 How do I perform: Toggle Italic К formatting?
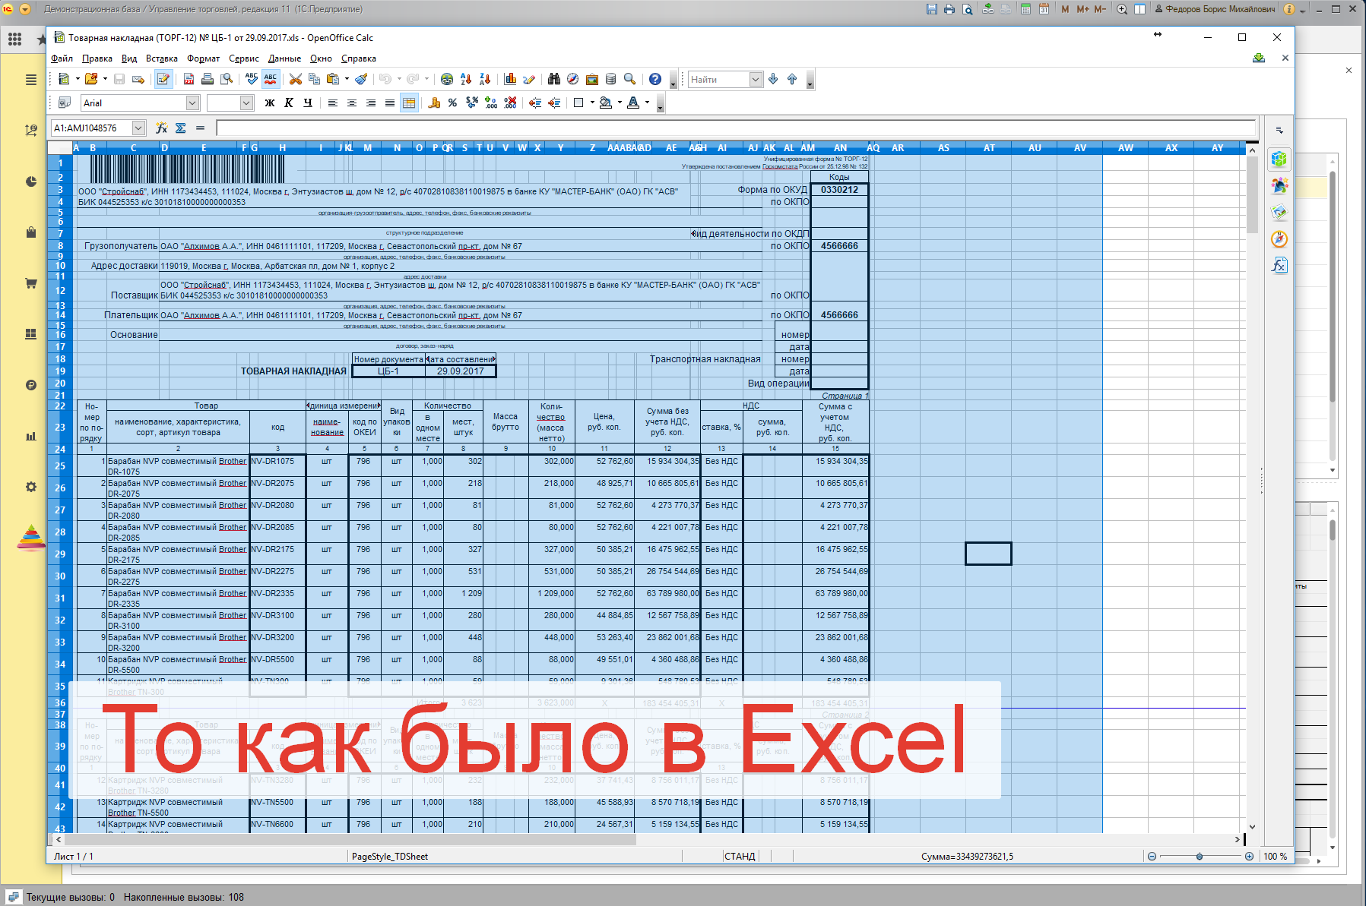288,103
